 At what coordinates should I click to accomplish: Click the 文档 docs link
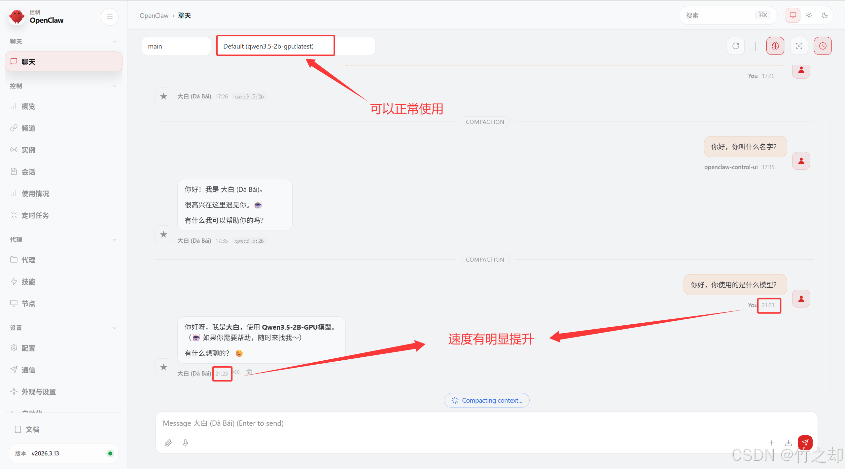pyautogui.click(x=32, y=429)
